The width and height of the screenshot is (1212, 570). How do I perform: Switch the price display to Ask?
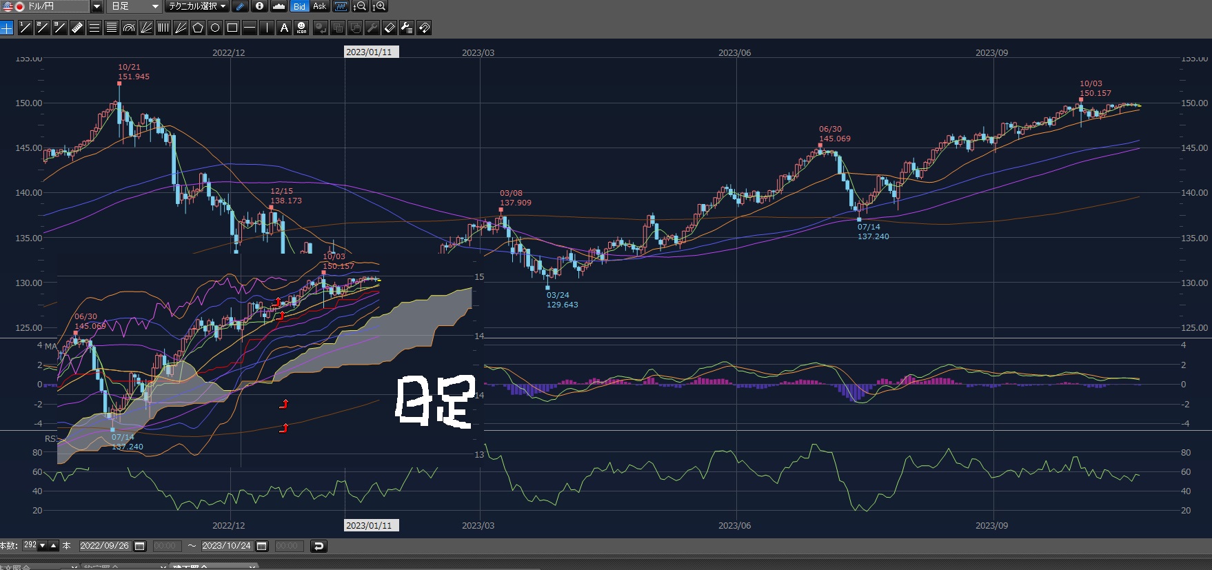[x=319, y=6]
